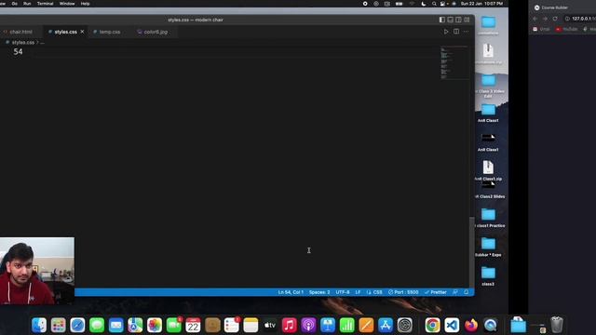Open the editor More Actions ellipsis

click(466, 32)
